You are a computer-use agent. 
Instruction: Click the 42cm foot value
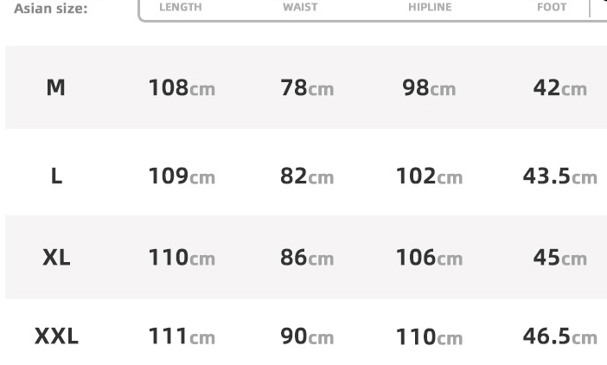coord(559,88)
